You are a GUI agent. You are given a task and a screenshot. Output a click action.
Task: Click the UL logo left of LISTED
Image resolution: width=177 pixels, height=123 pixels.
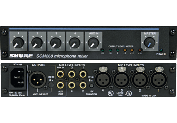(x=111, y=93)
